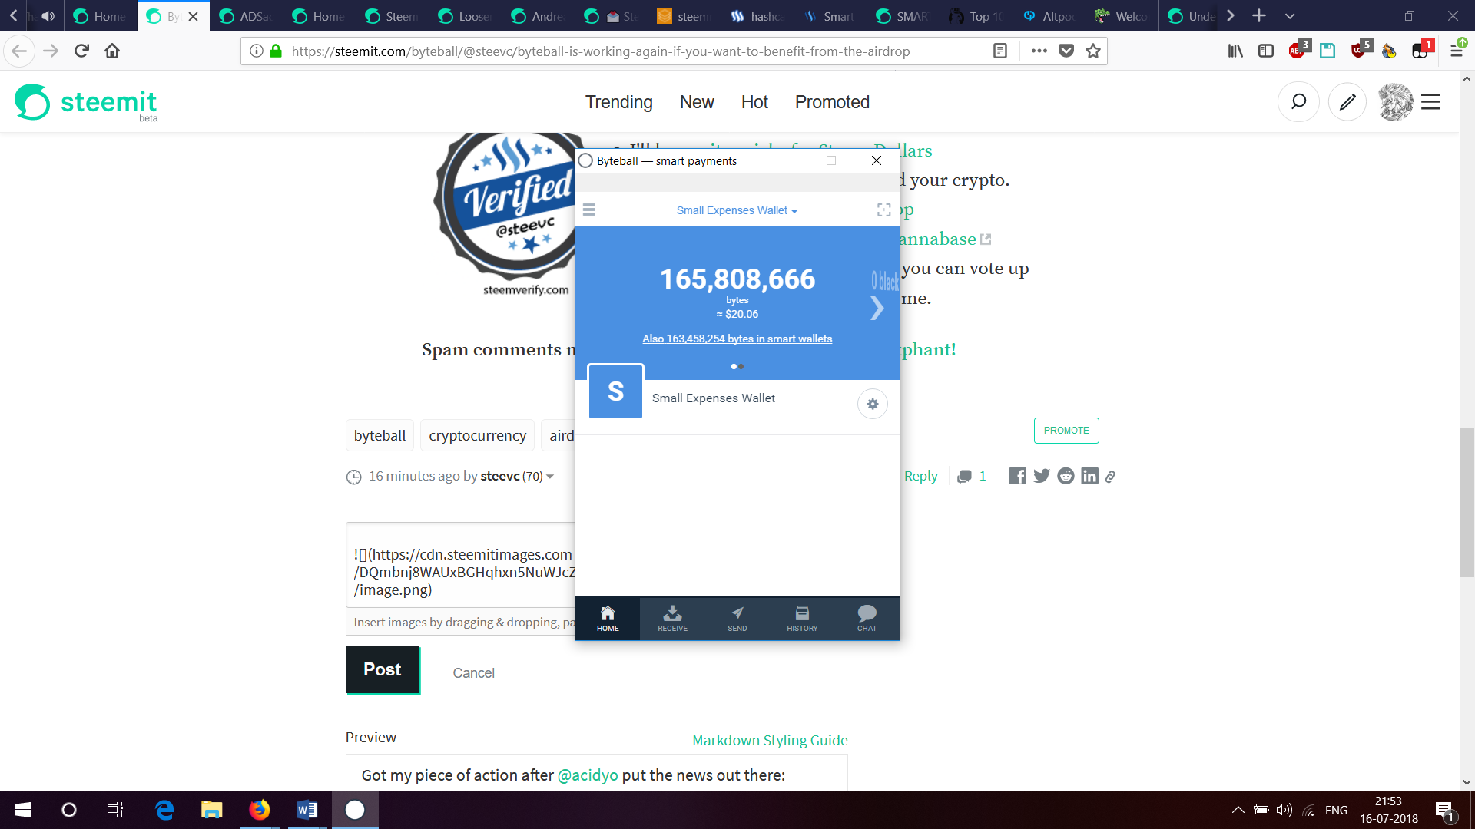
Task: Share post on Twitter
Action: click(1042, 476)
